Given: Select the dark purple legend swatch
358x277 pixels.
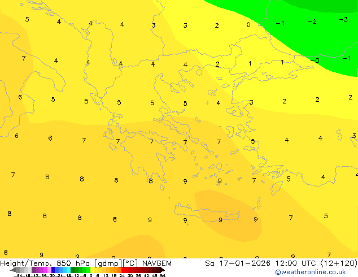Looking at the screenshot, I should [33, 270].
